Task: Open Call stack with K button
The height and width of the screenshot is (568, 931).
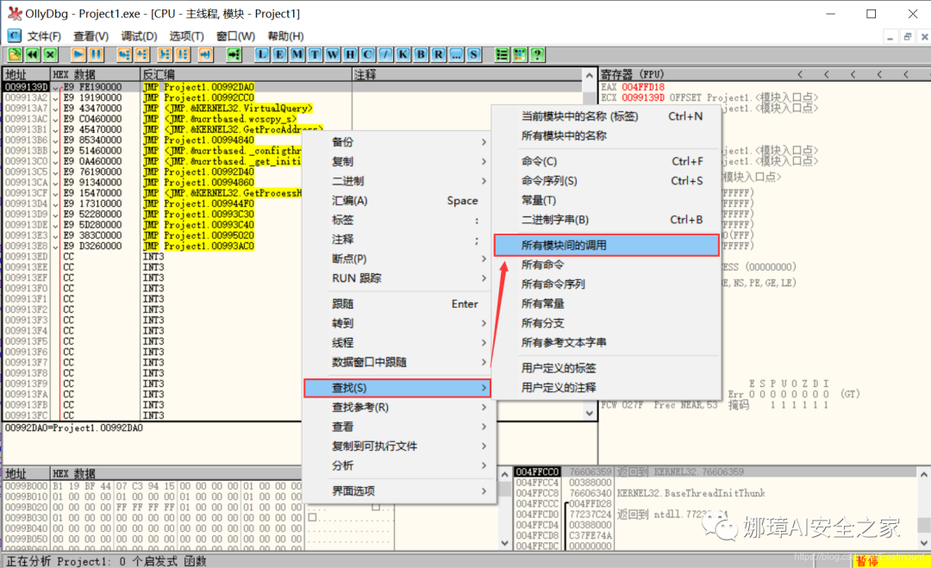Action: (403, 54)
